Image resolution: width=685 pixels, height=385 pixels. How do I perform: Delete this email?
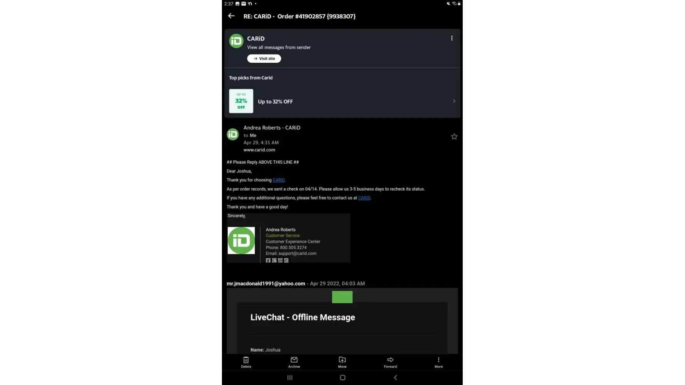coord(246,362)
